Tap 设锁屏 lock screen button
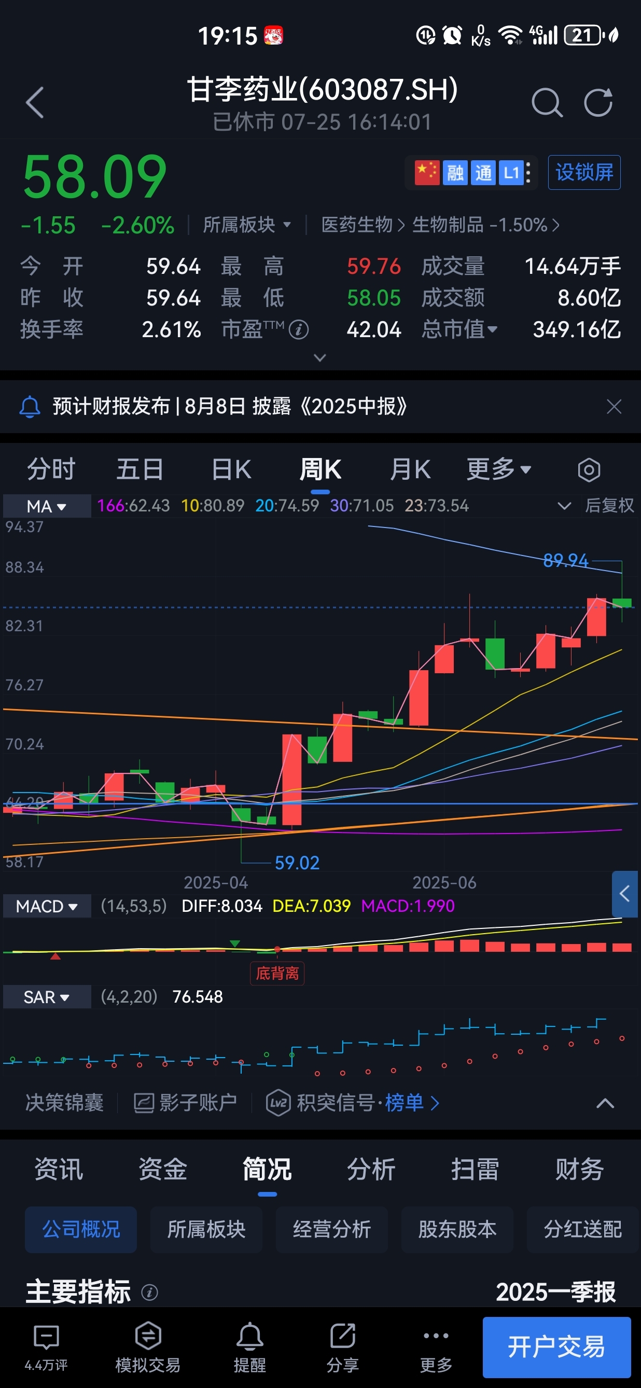 click(584, 172)
